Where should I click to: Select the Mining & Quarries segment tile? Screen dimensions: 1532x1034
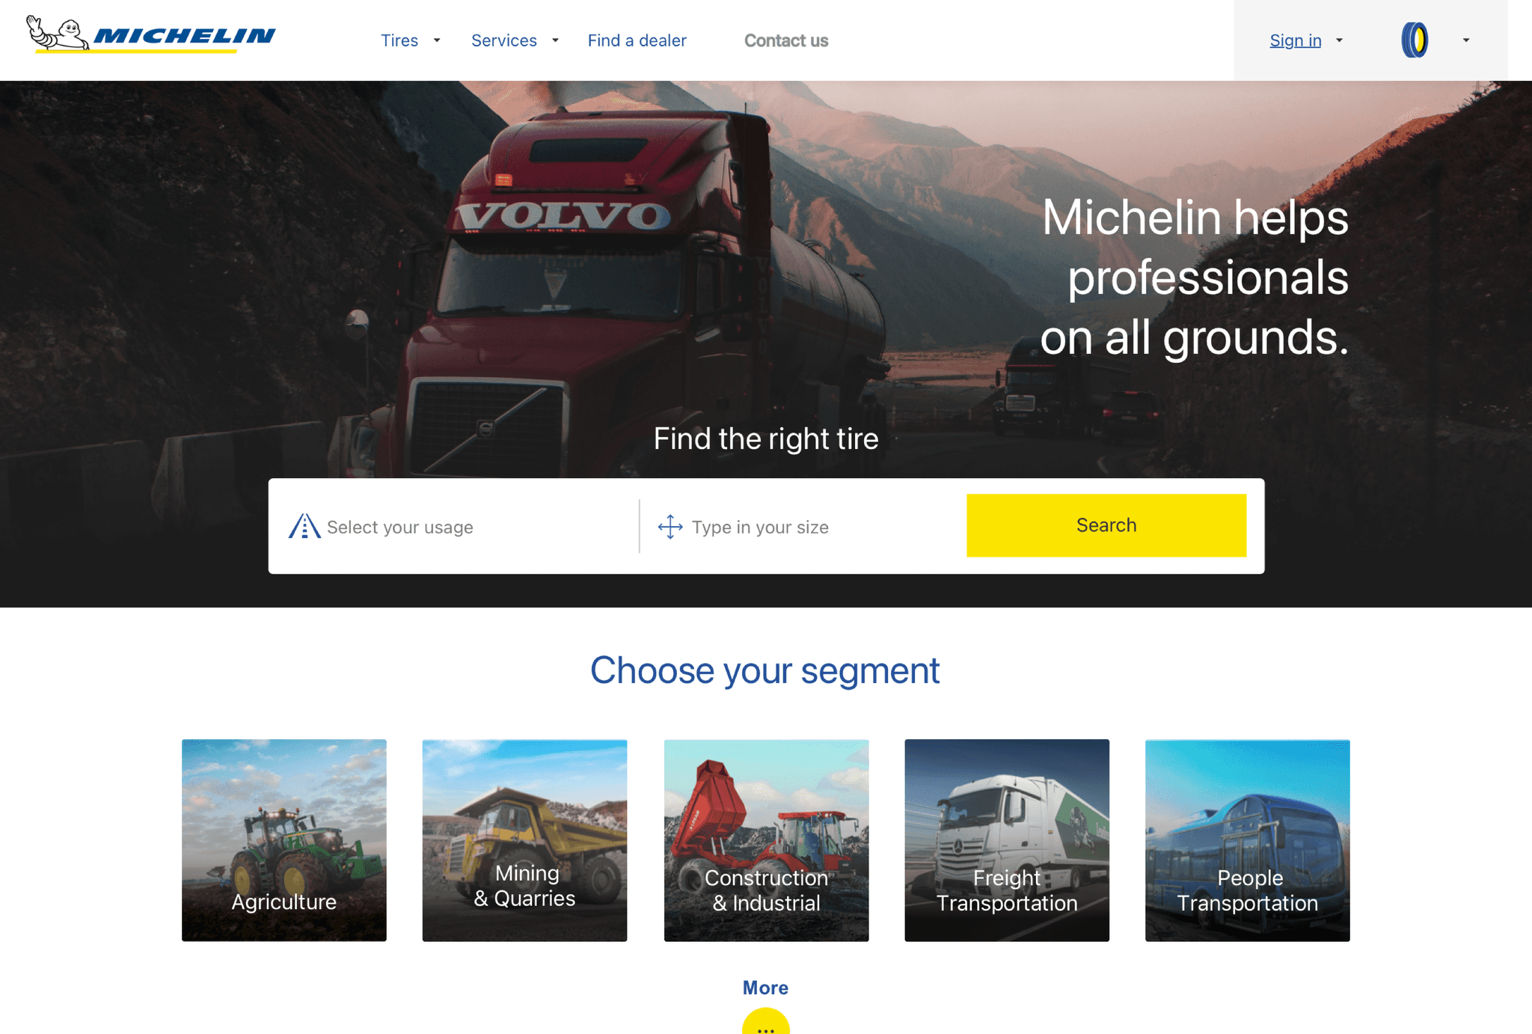524,840
